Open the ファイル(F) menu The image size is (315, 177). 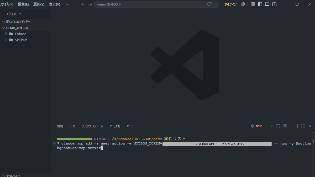[x=7, y=4]
